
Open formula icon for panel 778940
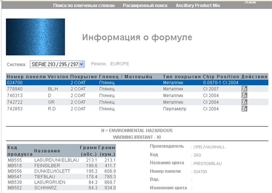coord(244,89)
